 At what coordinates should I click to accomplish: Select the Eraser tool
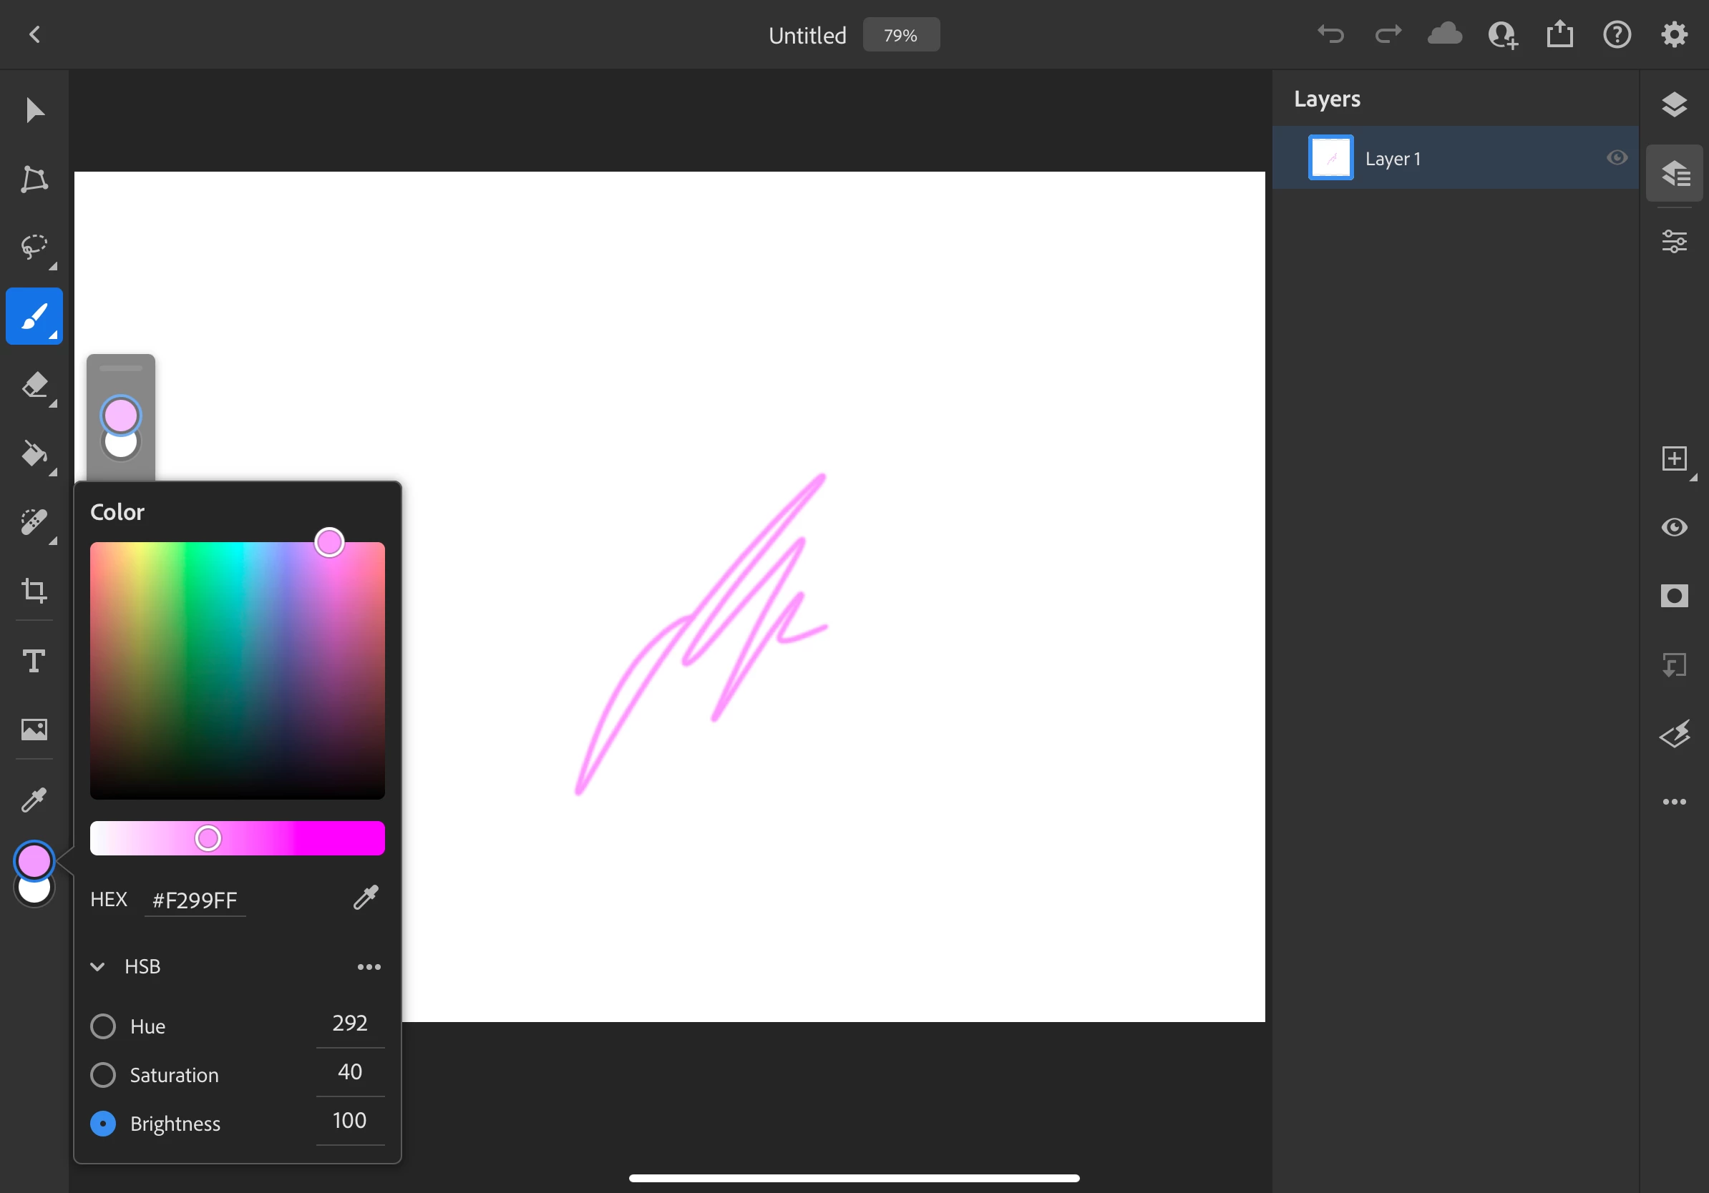pos(34,386)
